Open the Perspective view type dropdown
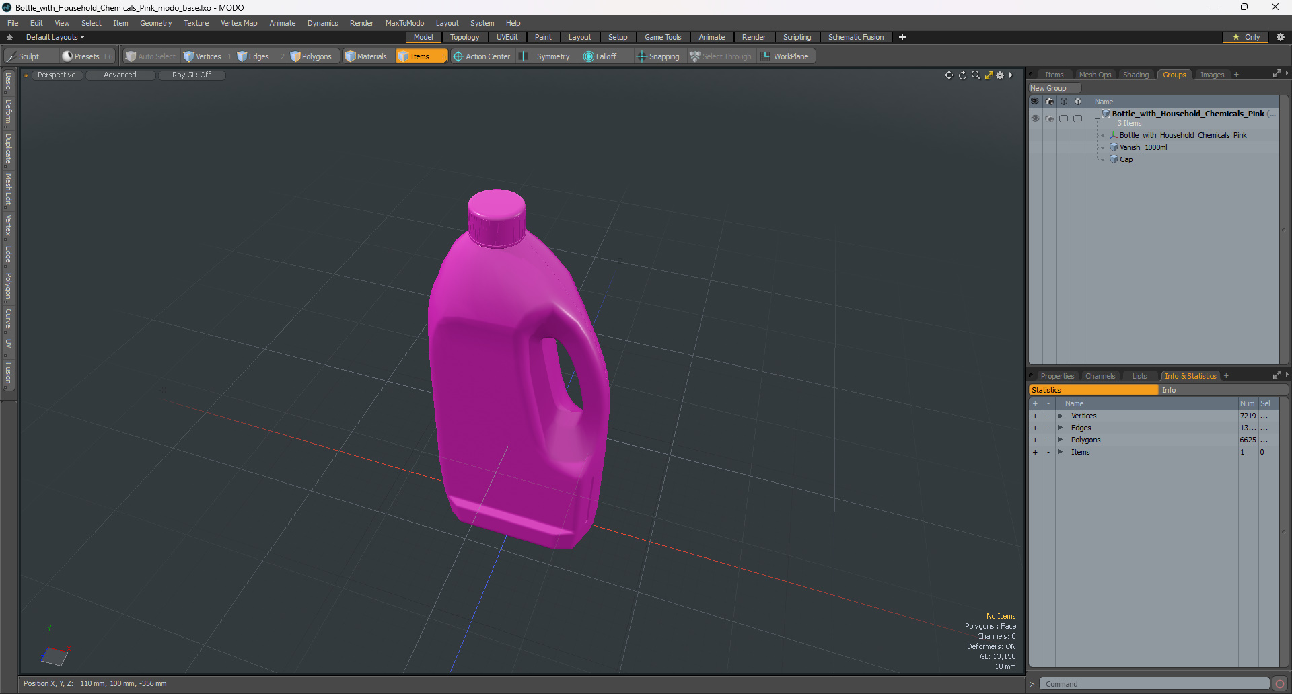 (x=57, y=75)
